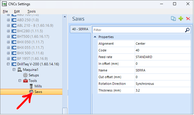Expand the BHC280 (1.11.5) node
This screenshot has width=194, height=115.
tap(8, 31)
